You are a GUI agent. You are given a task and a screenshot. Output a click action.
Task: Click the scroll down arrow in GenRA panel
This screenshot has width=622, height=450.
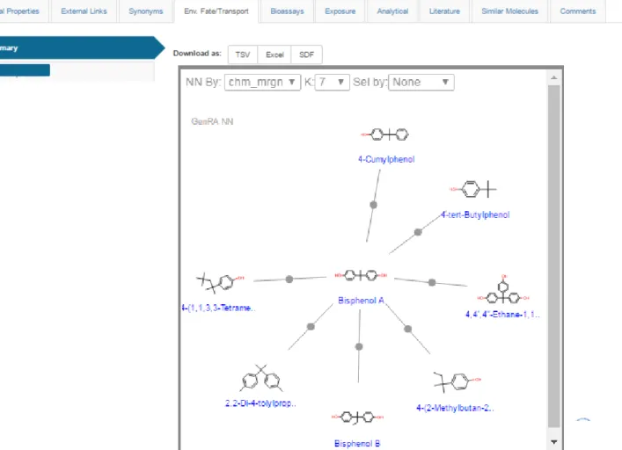(x=553, y=442)
